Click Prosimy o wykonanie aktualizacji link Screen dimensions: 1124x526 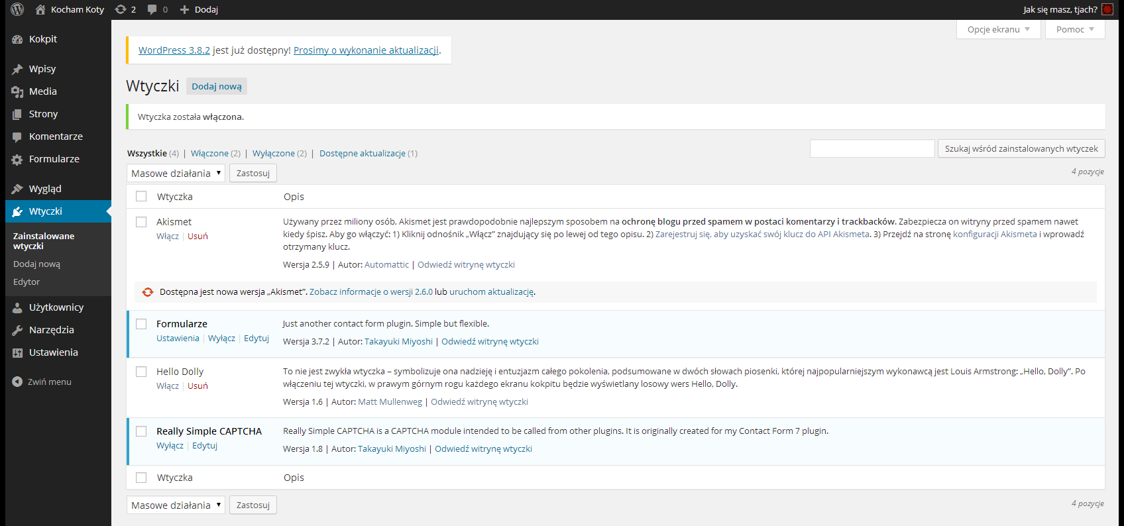366,50
